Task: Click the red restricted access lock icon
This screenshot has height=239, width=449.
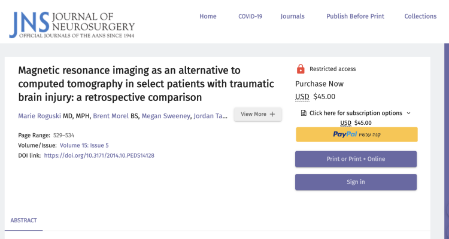Action: tap(301, 69)
